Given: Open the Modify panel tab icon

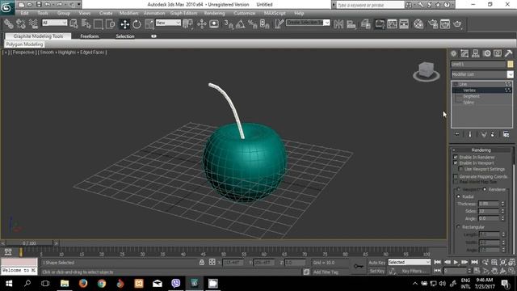Looking at the screenshot, I should click(x=464, y=53).
